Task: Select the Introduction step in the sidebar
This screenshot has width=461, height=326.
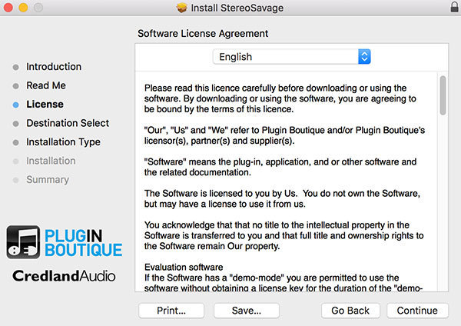Action: 54,67
